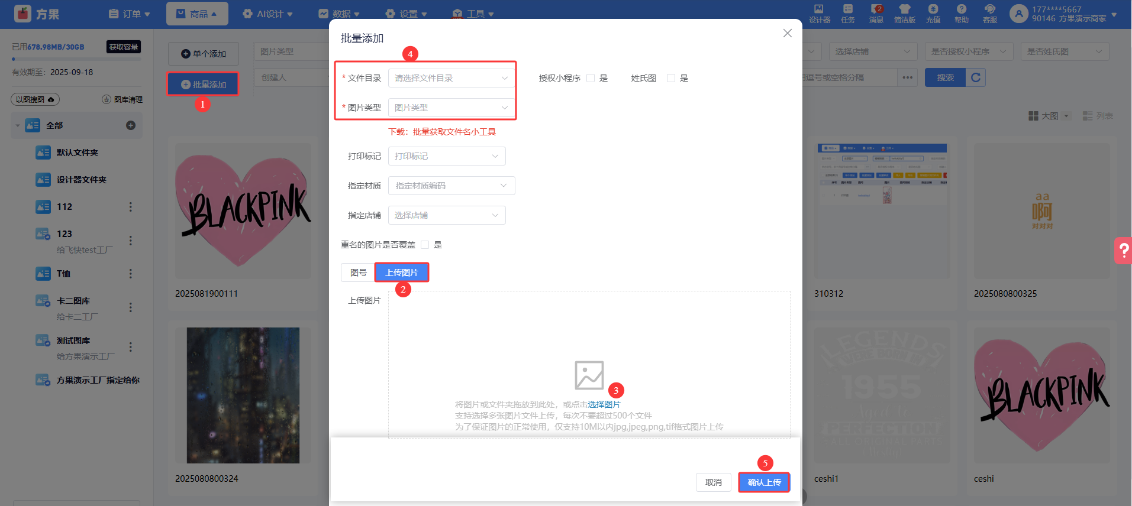Open the 选择店铺 filter dropdown in background

click(873, 51)
